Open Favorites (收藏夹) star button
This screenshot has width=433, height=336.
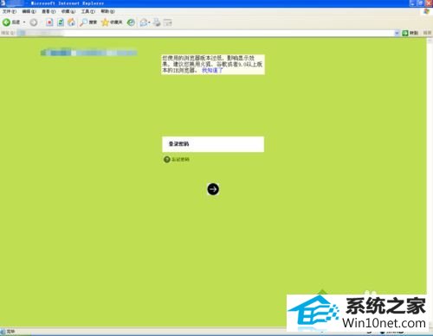(x=112, y=22)
